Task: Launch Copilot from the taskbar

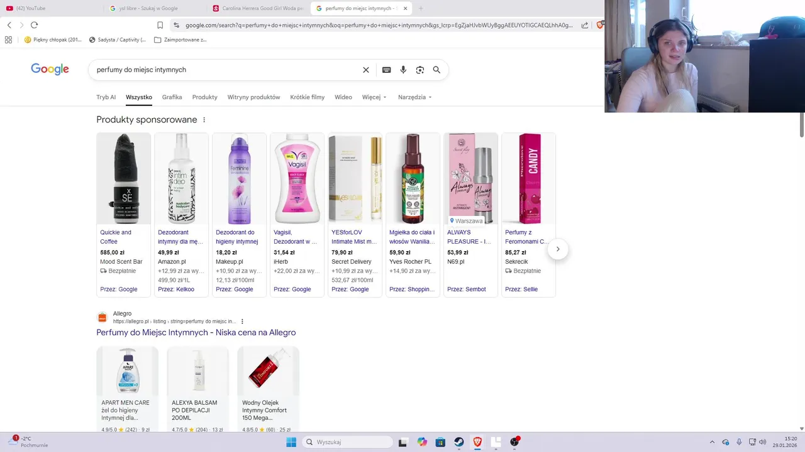Action: [422, 442]
